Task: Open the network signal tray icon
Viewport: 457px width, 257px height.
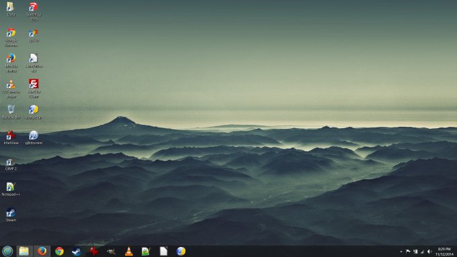Action: tap(422, 252)
